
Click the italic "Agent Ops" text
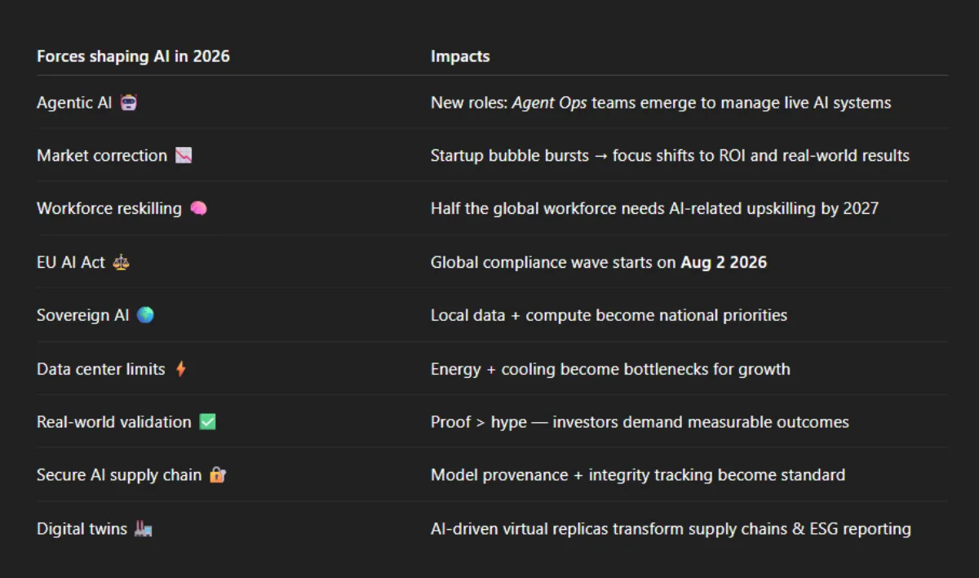549,103
